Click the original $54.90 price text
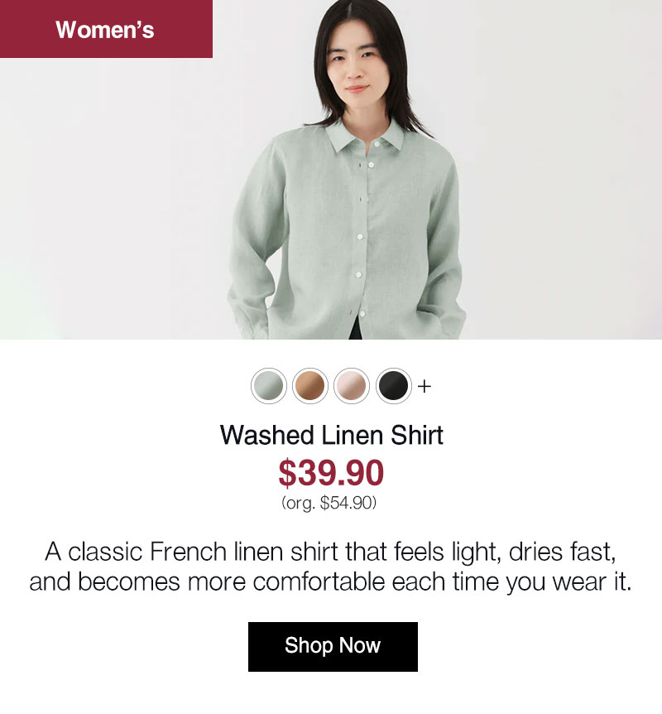 [x=329, y=503]
